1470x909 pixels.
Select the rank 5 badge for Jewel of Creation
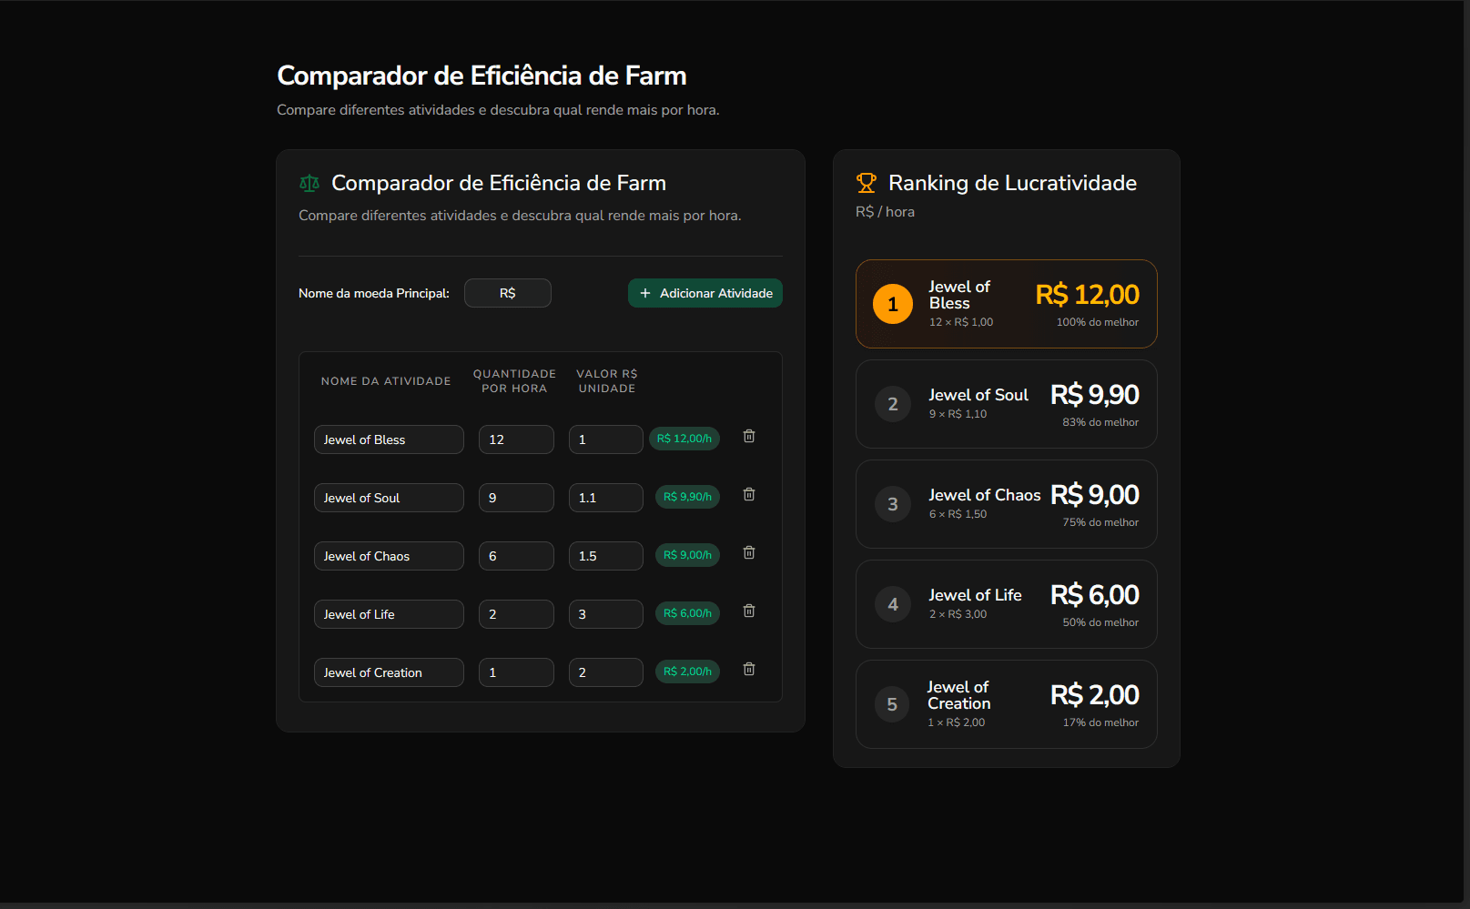892,703
